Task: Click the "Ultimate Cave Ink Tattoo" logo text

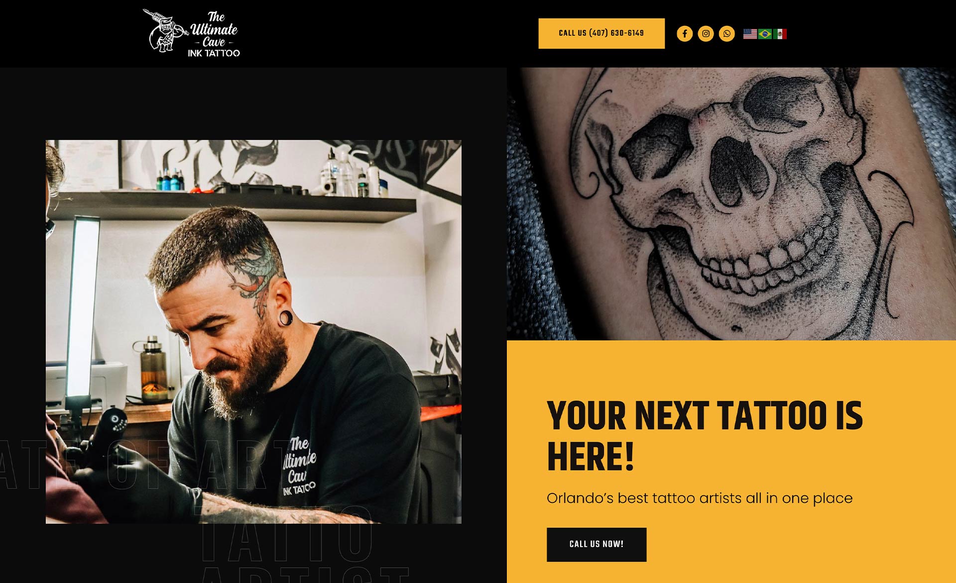Action: tap(214, 34)
